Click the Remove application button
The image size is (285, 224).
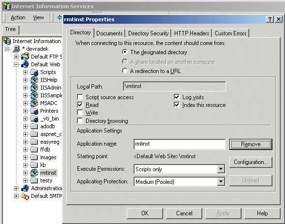coord(251,144)
